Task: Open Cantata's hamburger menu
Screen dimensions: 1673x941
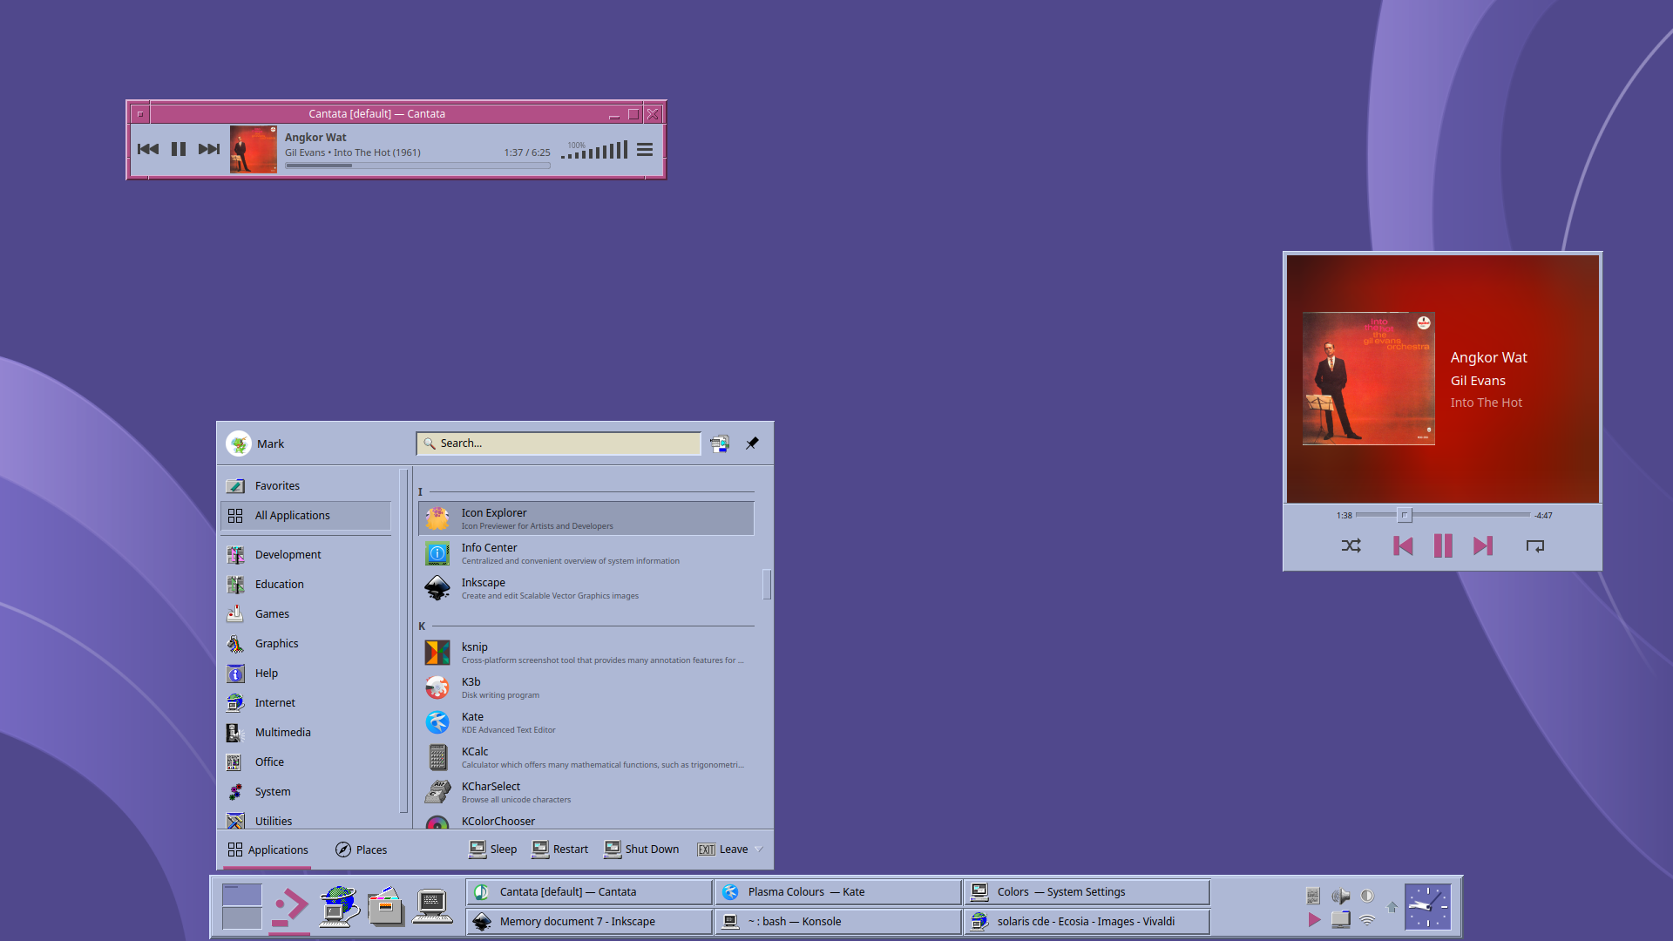Action: coord(644,149)
